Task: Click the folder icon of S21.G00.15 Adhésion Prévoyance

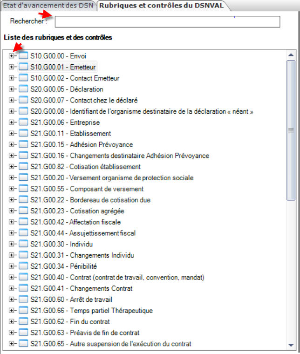Action: (23, 144)
